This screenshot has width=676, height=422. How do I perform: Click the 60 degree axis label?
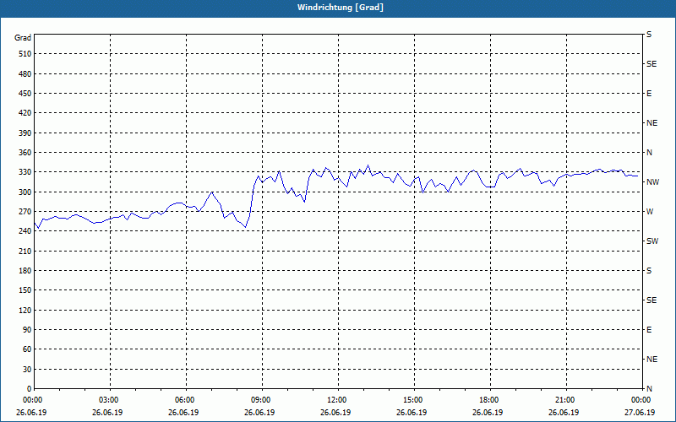pos(27,349)
